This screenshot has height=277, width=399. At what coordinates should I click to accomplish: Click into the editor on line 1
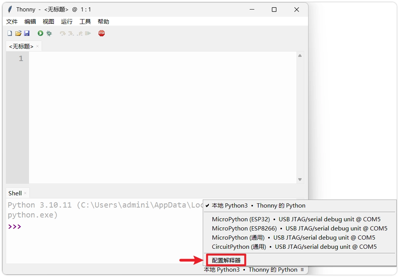tap(160, 59)
